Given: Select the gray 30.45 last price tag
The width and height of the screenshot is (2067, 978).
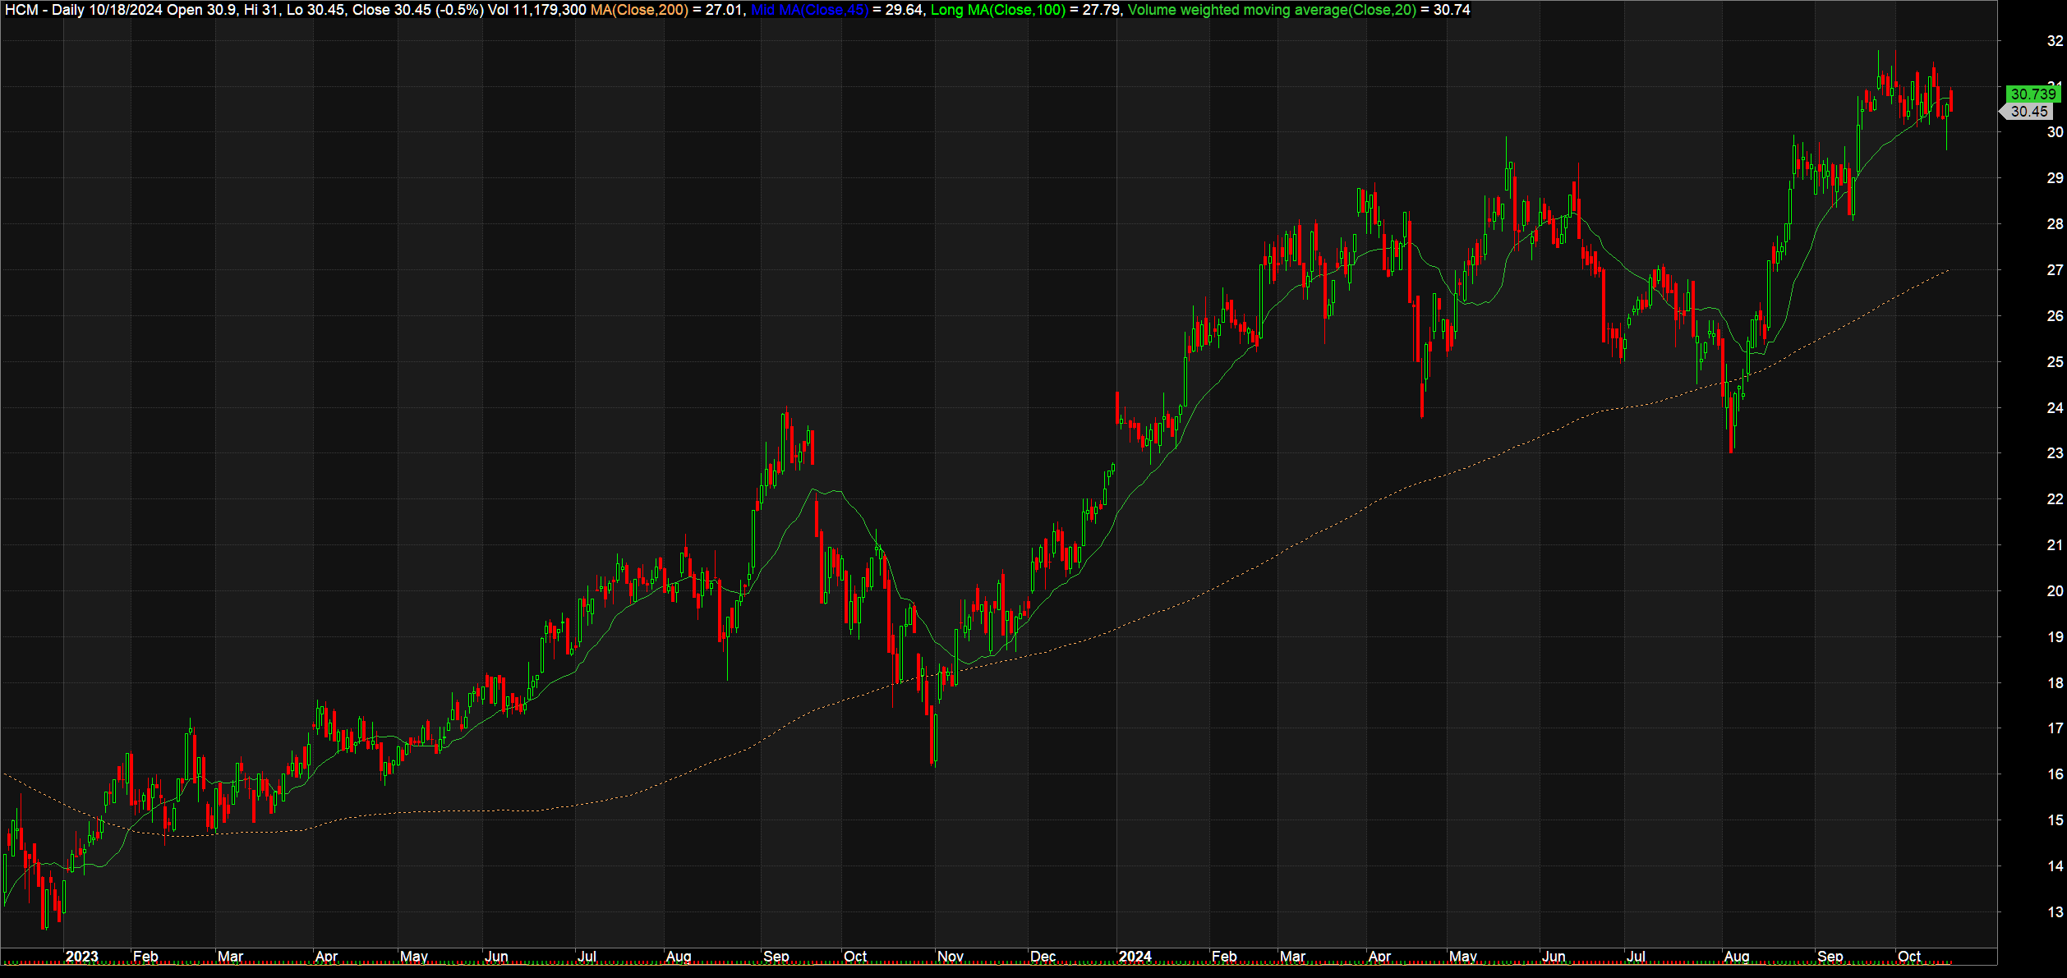Looking at the screenshot, I should pos(2028,112).
